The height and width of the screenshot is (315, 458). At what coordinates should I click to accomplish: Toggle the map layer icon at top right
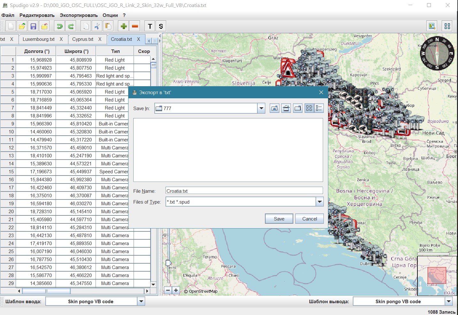pyautogui.click(x=432, y=26)
